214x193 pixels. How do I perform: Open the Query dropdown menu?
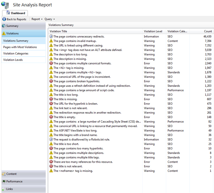point(49,19)
